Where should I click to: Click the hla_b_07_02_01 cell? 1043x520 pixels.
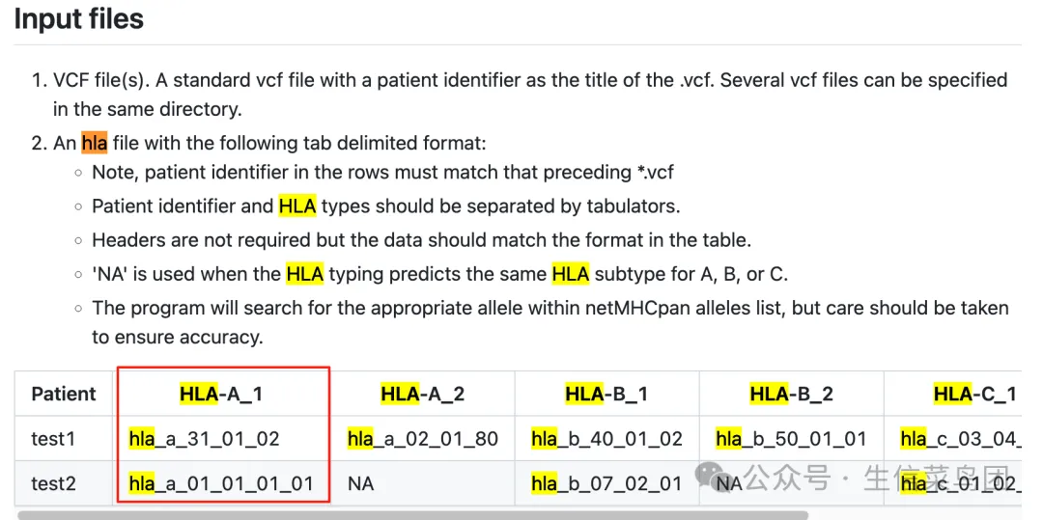pos(606,483)
